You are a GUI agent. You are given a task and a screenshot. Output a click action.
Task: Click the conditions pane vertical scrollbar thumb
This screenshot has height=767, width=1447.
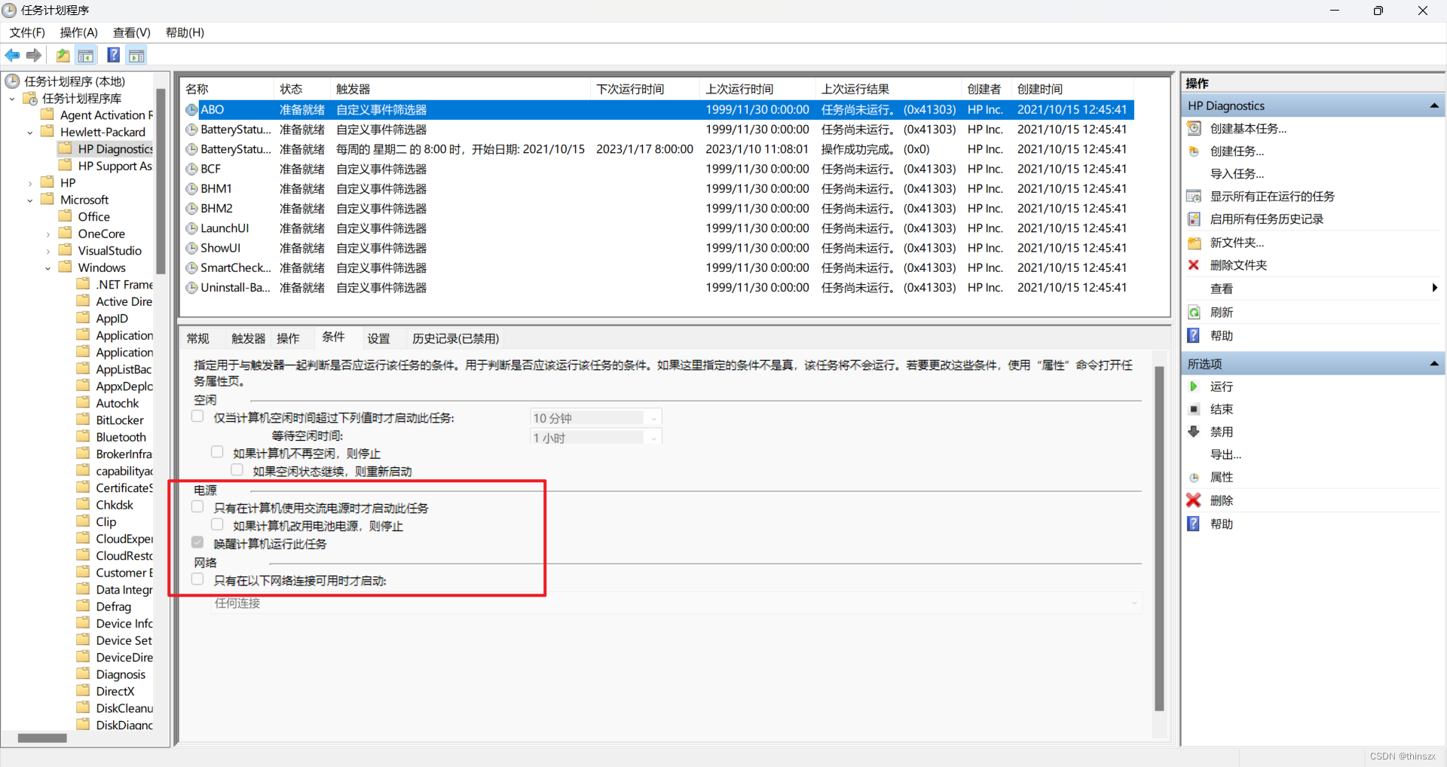tap(1159, 539)
